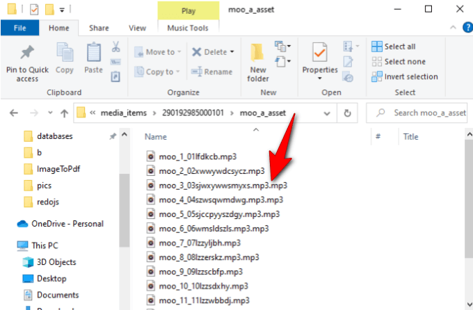Select the pics folder in sidebar
The image size is (473, 310).
(38, 186)
